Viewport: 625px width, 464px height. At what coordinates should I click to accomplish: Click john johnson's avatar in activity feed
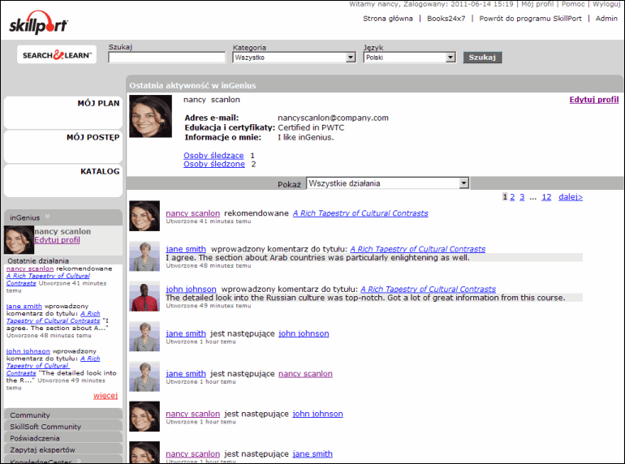(x=144, y=296)
